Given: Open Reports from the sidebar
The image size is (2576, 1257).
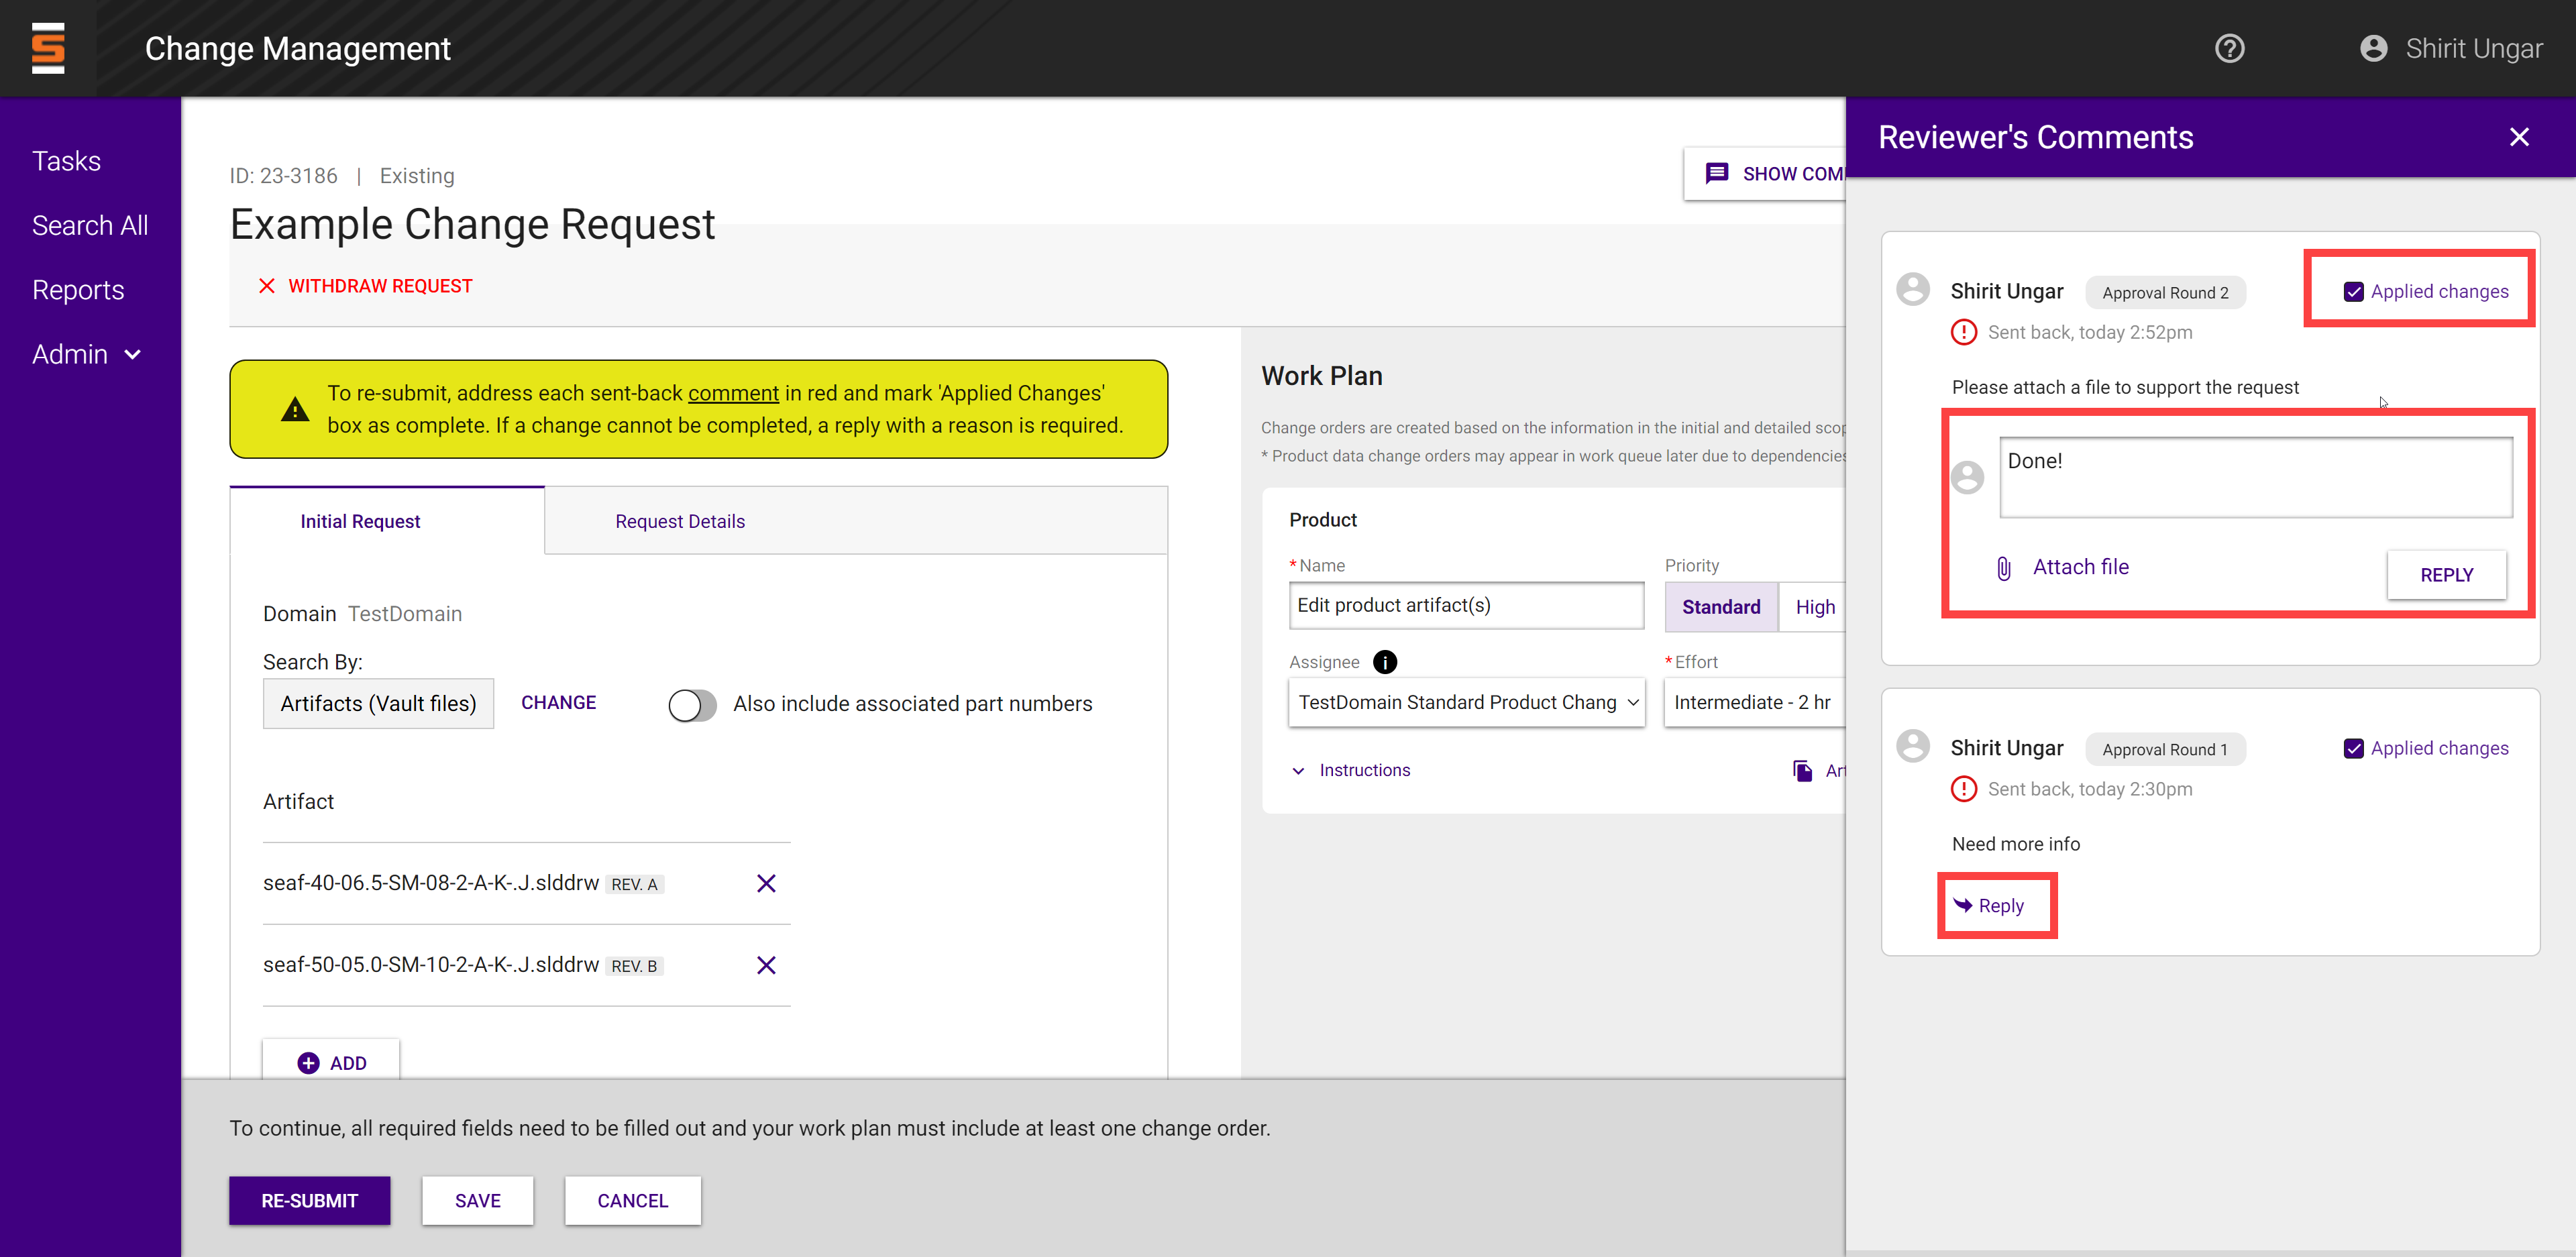Looking at the screenshot, I should (x=78, y=290).
